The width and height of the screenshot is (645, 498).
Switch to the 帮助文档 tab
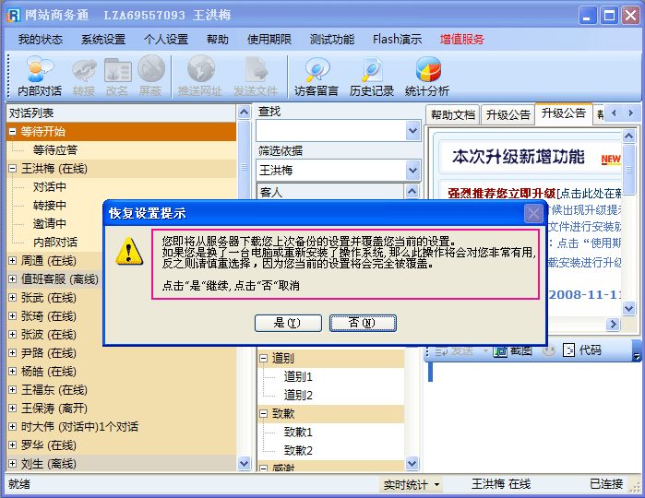coord(453,114)
